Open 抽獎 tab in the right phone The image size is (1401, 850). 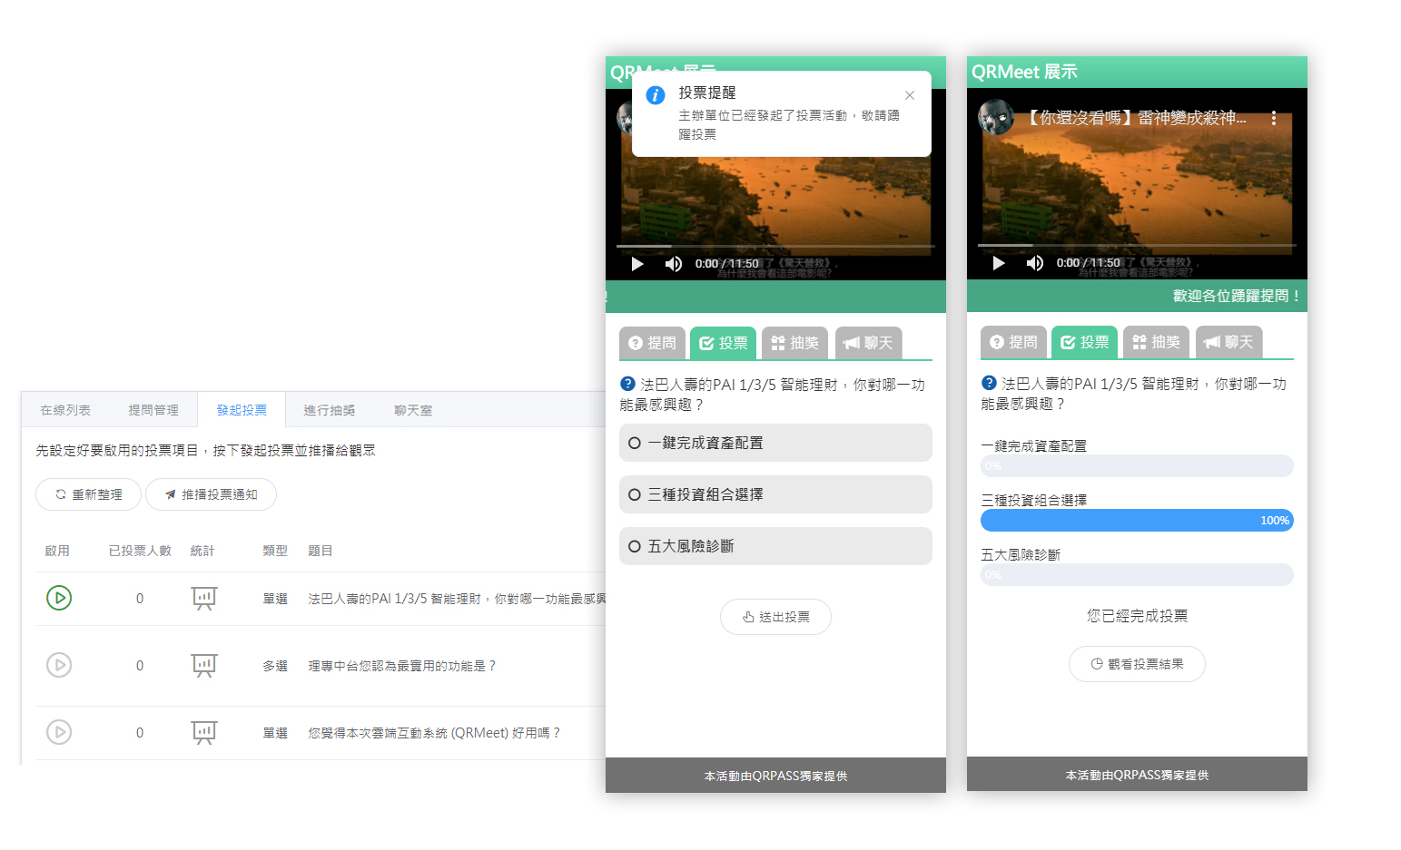[1157, 342]
